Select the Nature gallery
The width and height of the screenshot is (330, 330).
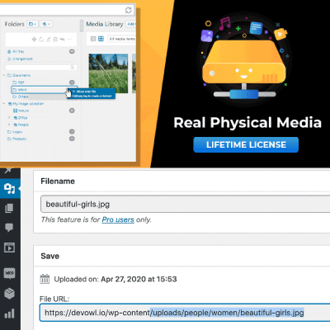(x=23, y=111)
